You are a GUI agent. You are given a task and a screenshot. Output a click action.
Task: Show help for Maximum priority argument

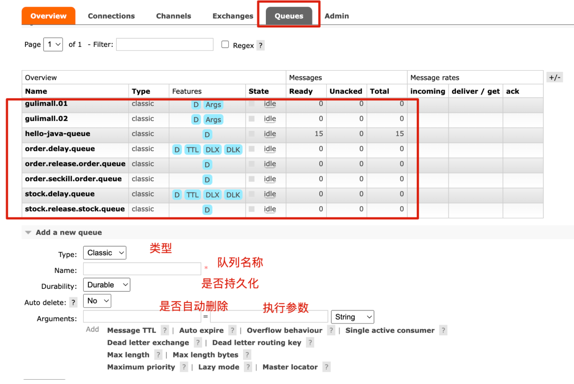point(184,367)
